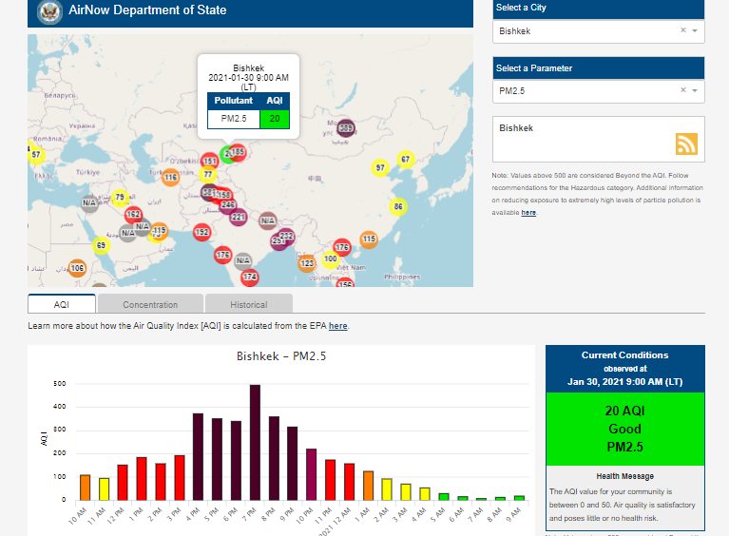729x536 pixels.
Task: Click the orange 116 map marker
Action: 170,178
